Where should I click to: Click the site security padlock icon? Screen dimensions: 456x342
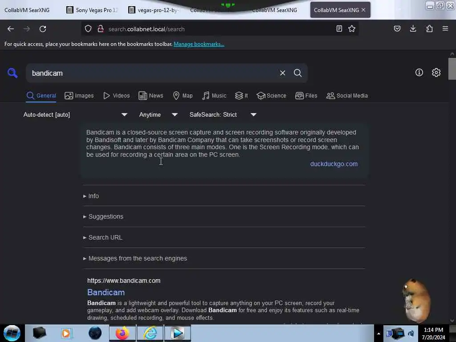click(x=101, y=29)
